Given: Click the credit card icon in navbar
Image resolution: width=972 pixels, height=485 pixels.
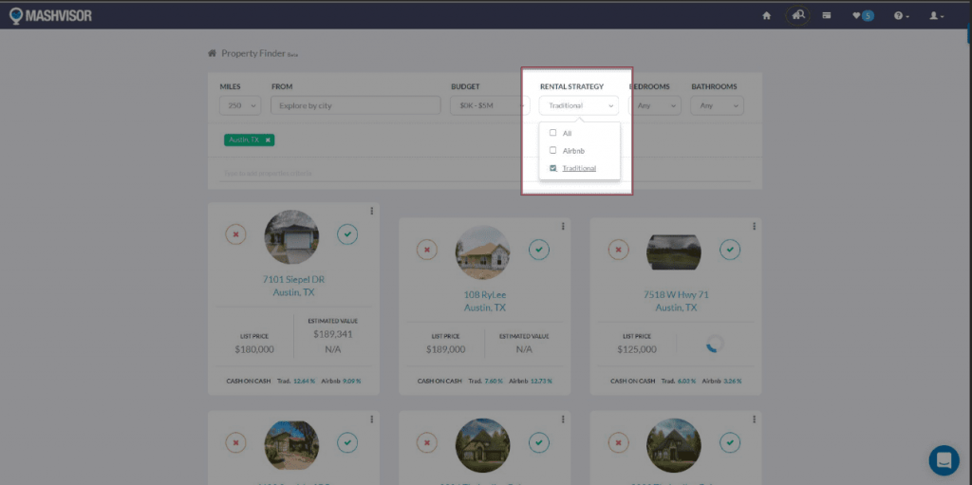Looking at the screenshot, I should pos(828,15).
